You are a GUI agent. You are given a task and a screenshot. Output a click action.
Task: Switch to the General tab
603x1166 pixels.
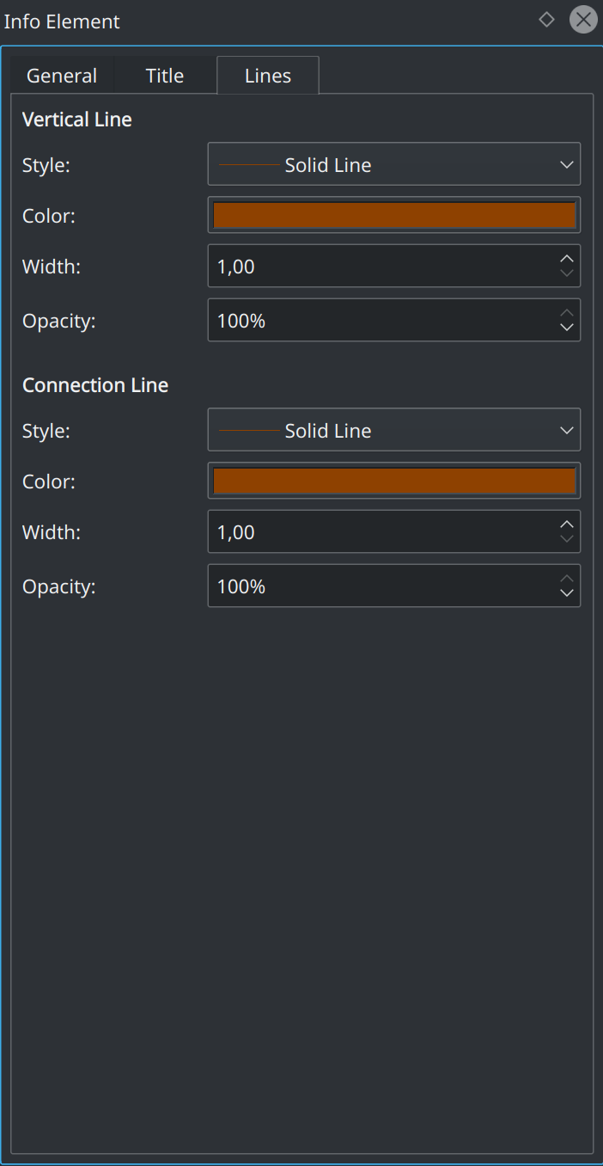click(x=61, y=76)
